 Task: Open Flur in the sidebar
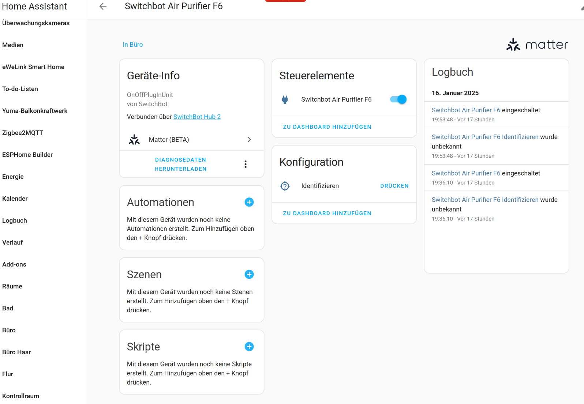(8, 374)
